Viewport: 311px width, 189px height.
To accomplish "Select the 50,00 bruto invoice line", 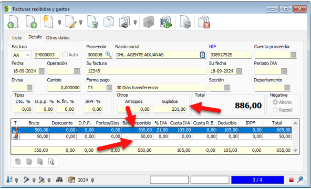I will (x=152, y=136).
